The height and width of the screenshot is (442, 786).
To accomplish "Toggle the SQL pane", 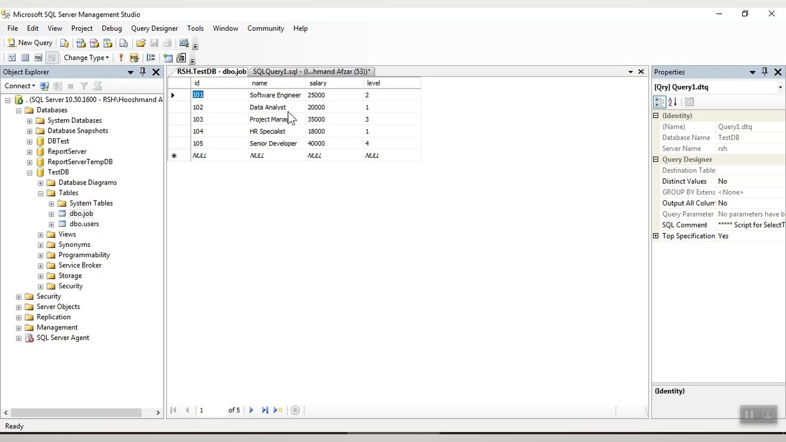I will pyautogui.click(x=38, y=58).
